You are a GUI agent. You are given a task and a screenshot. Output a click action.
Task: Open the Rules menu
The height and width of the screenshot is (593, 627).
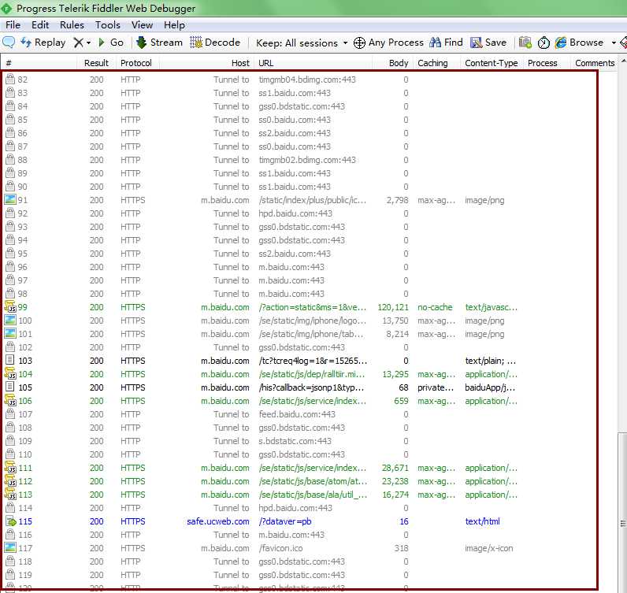click(x=72, y=24)
